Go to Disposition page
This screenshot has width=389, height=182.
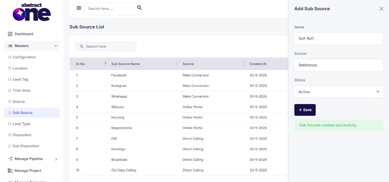coord(22,135)
